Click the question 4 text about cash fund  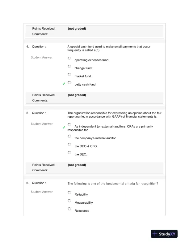coord(109,48)
